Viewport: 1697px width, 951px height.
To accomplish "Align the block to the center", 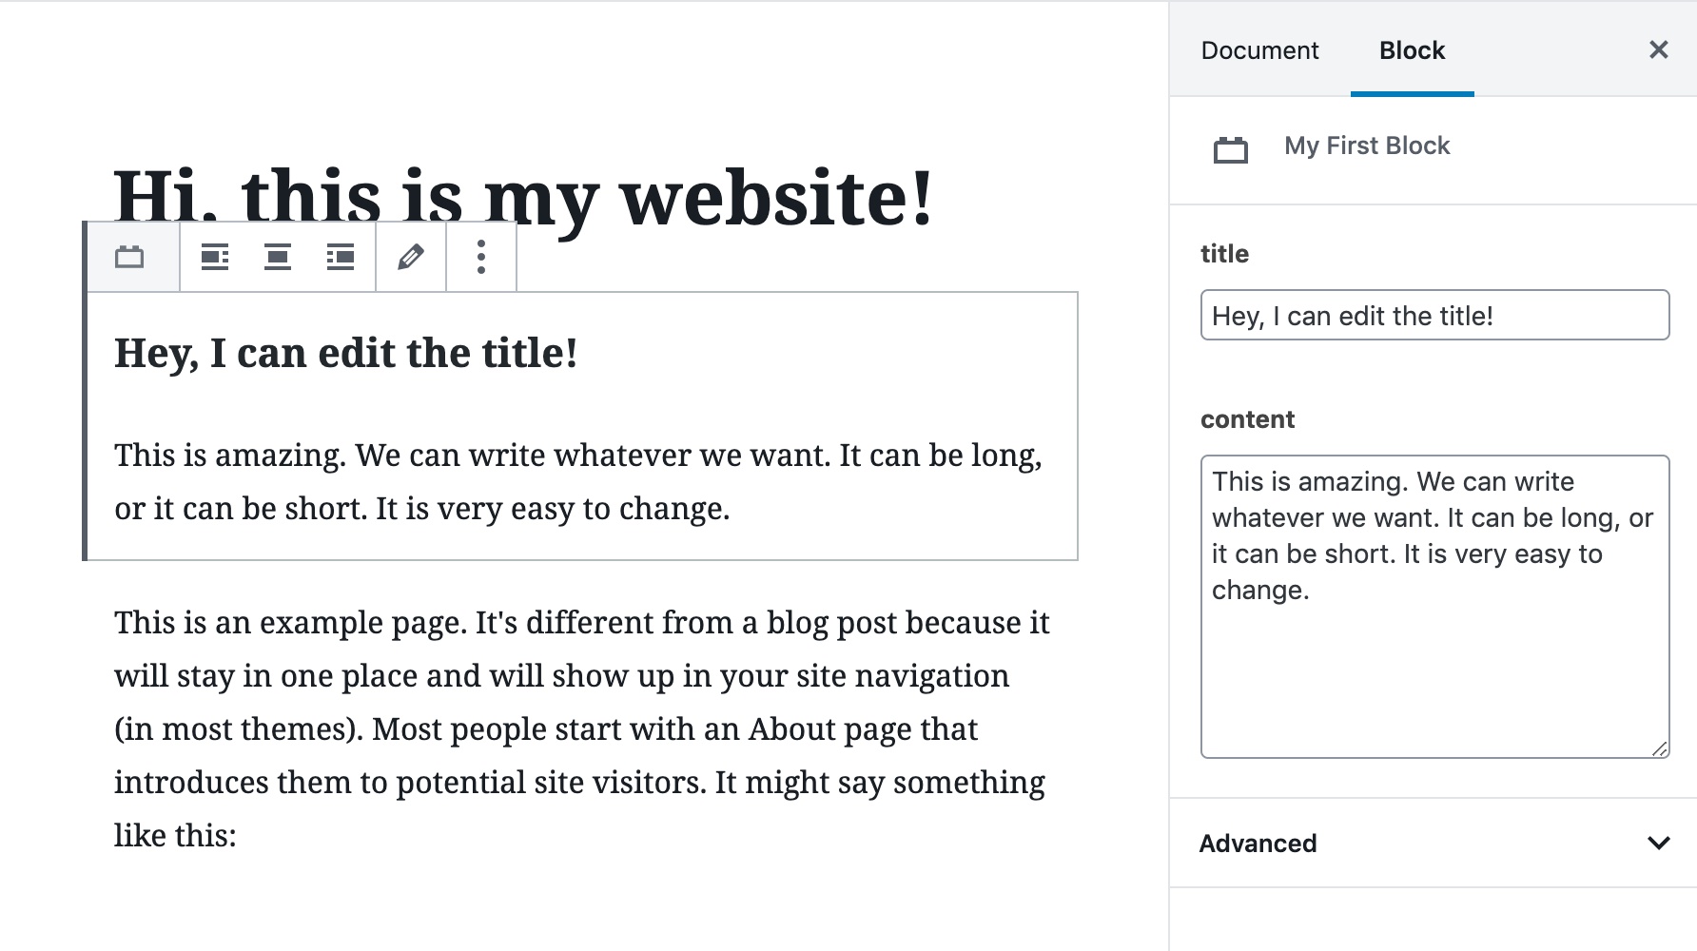I will tap(278, 257).
